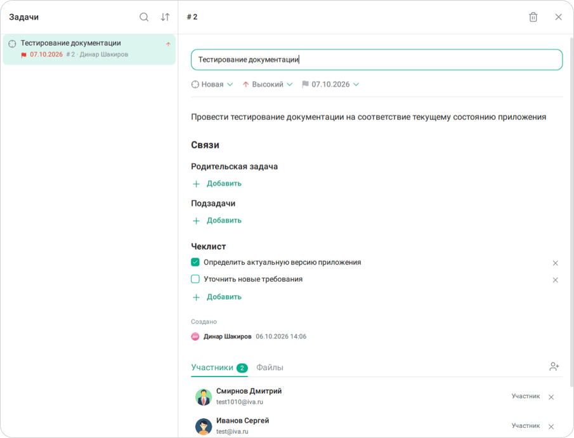Close the task #2 details panel
The width and height of the screenshot is (574, 438).
click(x=558, y=17)
